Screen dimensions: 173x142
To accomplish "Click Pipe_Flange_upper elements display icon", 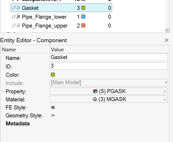I will [x=18, y=26].
